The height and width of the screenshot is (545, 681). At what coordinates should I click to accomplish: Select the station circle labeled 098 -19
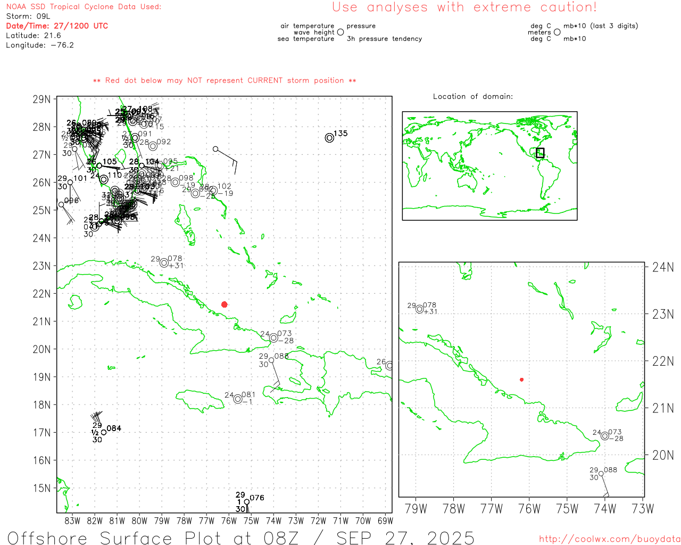point(175,182)
